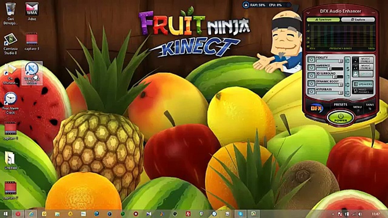The width and height of the screenshot is (388, 218).
Task: Click the Ambience slider in DFX
Action: (329, 69)
